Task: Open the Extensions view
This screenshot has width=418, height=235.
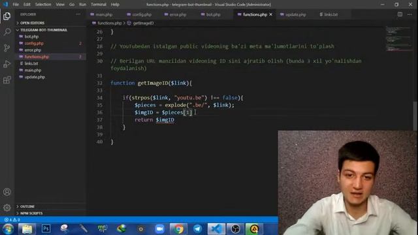Action: click(x=7, y=80)
